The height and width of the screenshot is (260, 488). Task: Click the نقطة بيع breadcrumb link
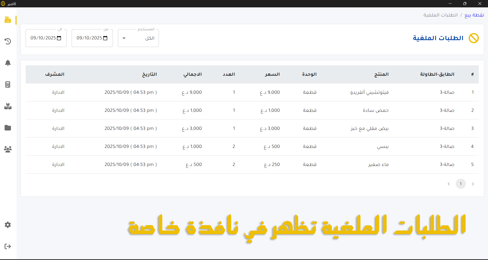(x=474, y=15)
